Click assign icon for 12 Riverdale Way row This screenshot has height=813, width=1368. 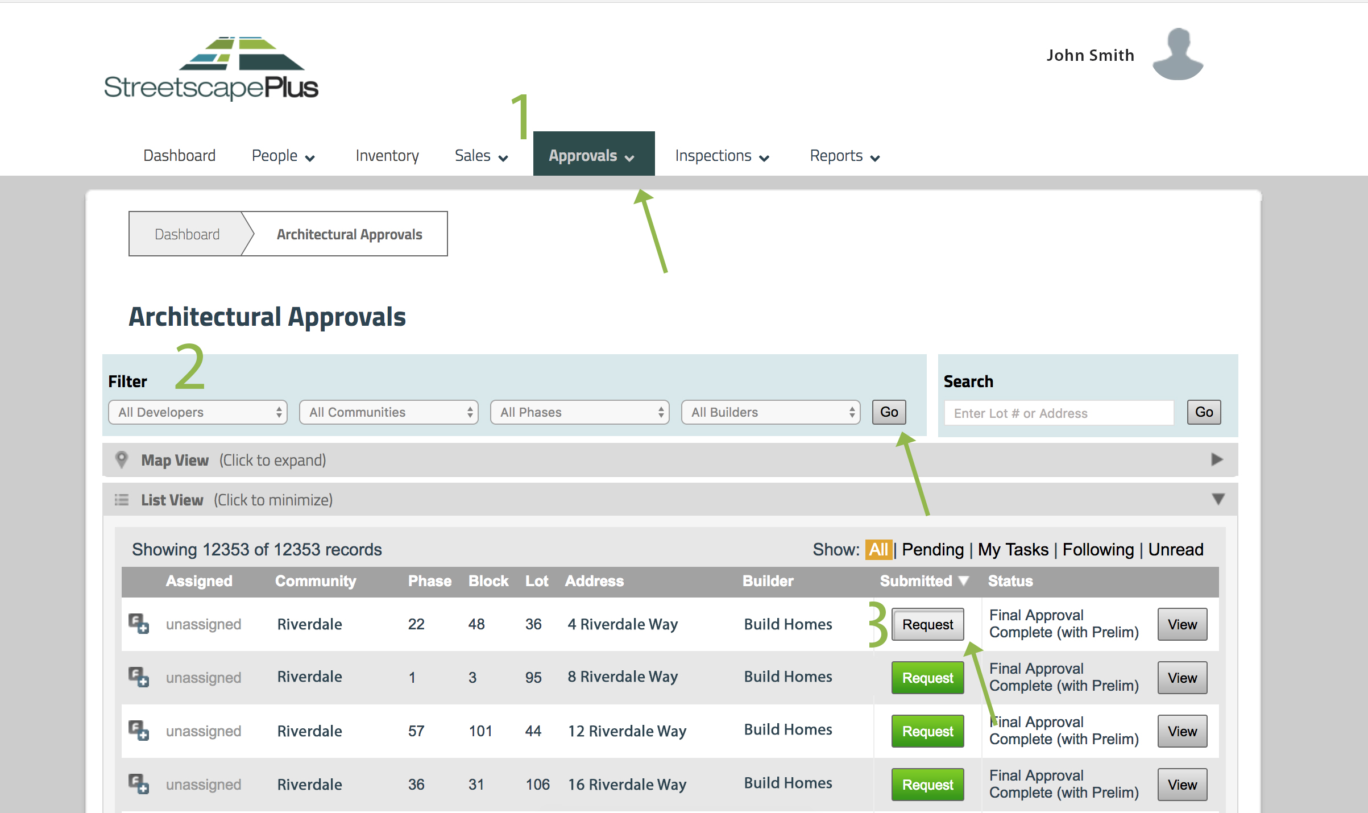[x=138, y=731]
